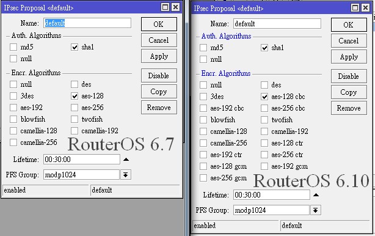Check aes-192 gcm encryption
This screenshot has width=375, height=236.
264,166
